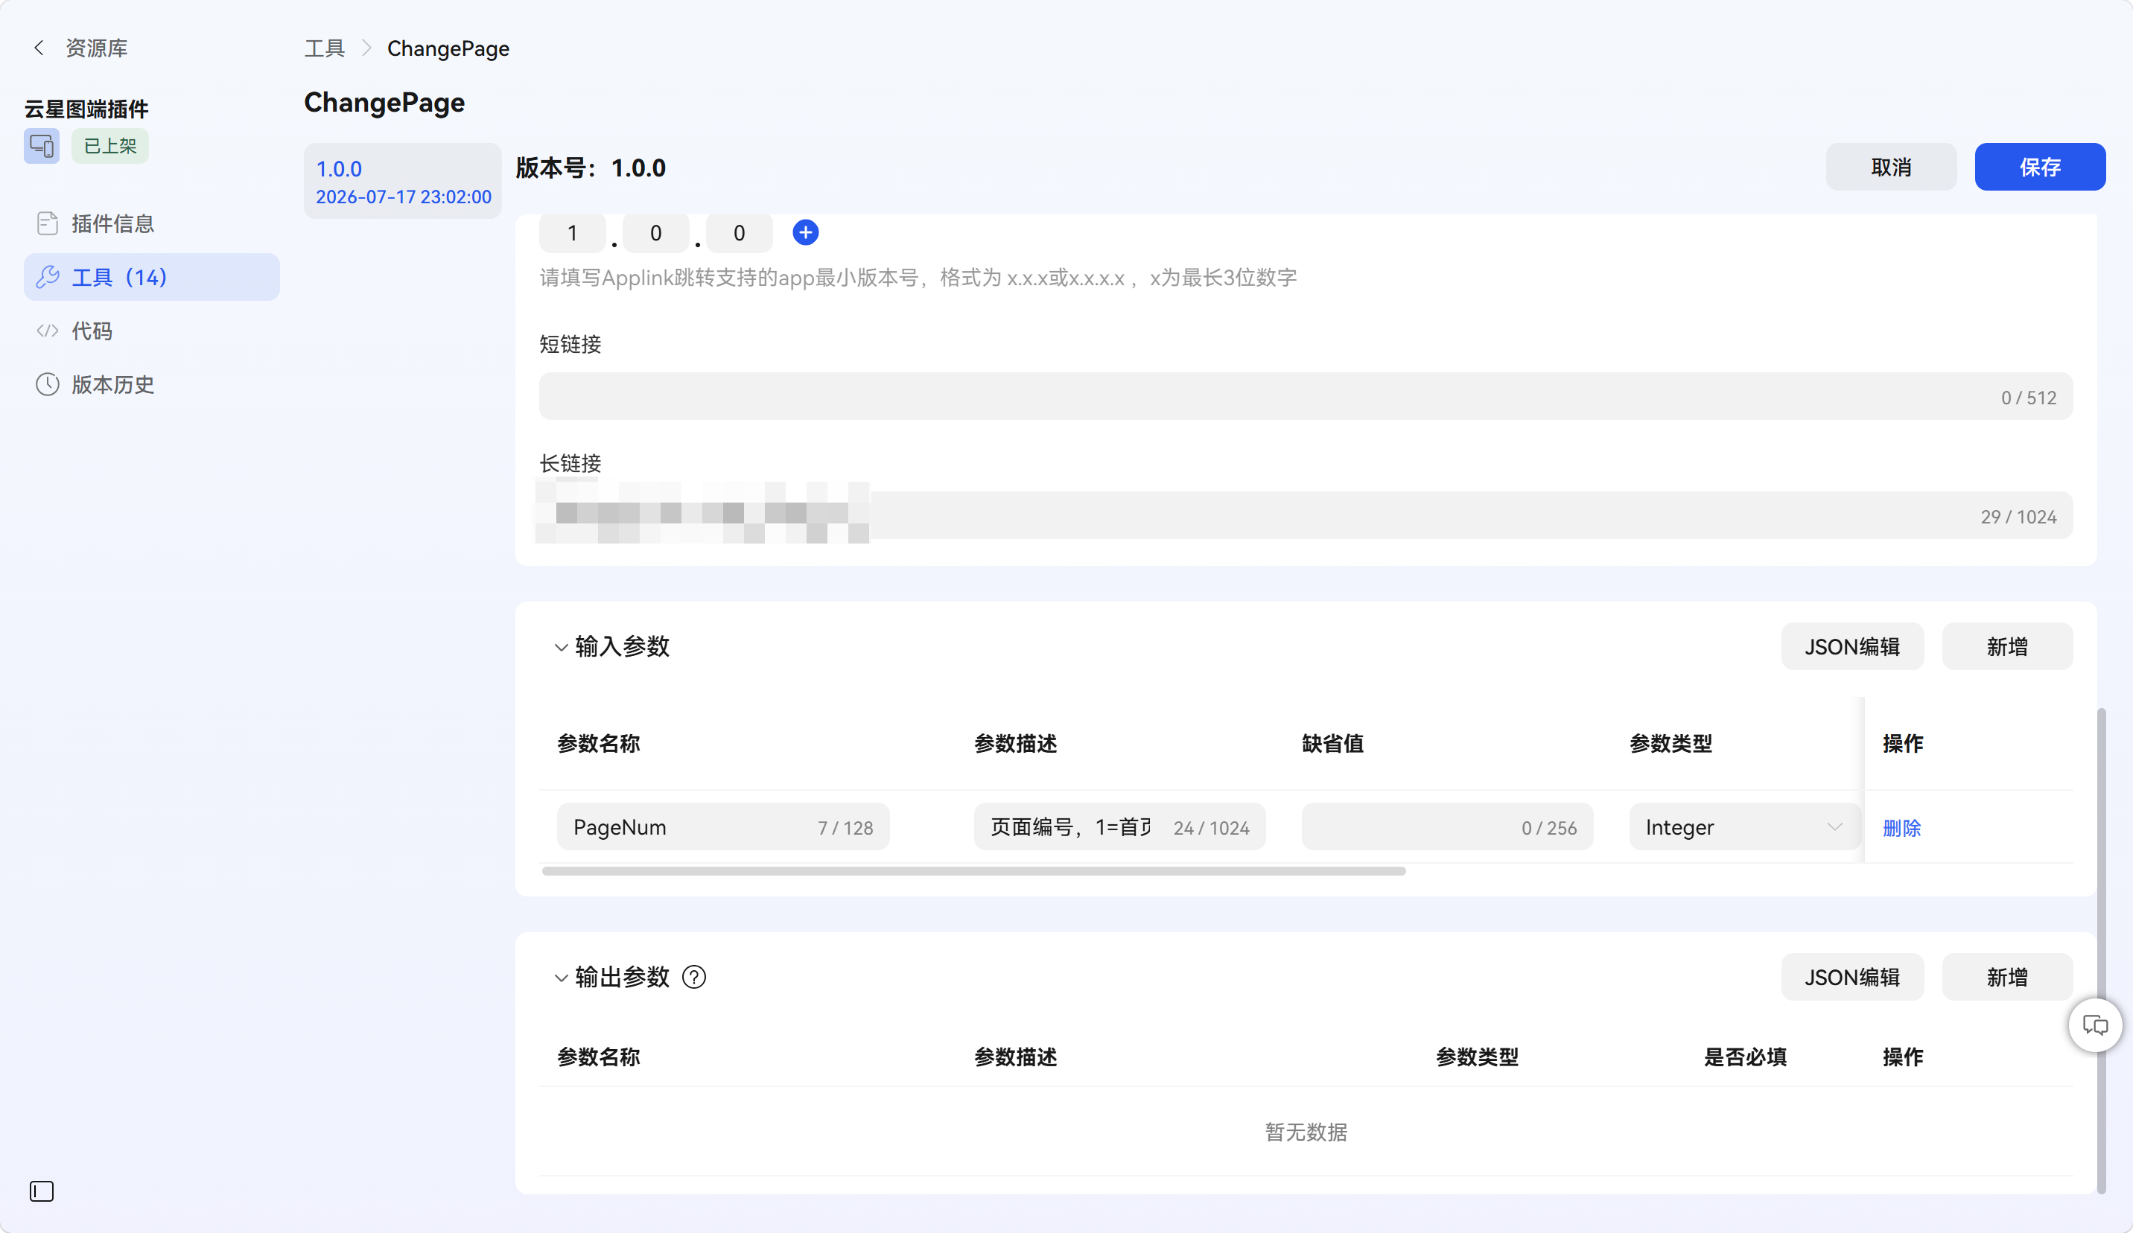The height and width of the screenshot is (1233, 2133).
Task: Edit the PageNum parameter name field
Action: tap(723, 826)
